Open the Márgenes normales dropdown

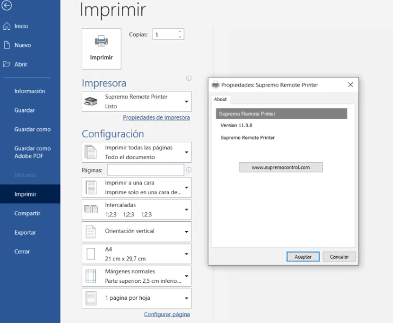click(x=136, y=276)
